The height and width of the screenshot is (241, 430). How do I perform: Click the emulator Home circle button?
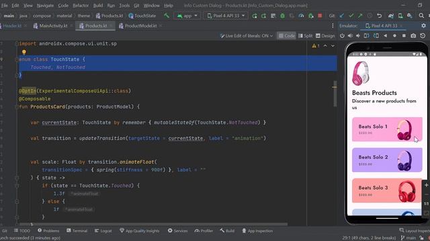point(394,35)
